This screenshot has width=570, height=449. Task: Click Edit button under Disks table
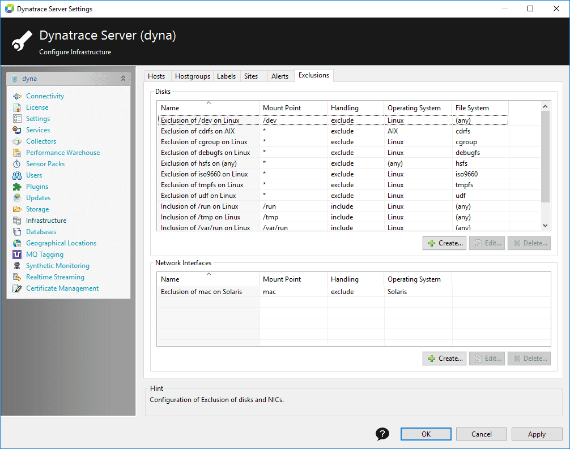click(487, 243)
